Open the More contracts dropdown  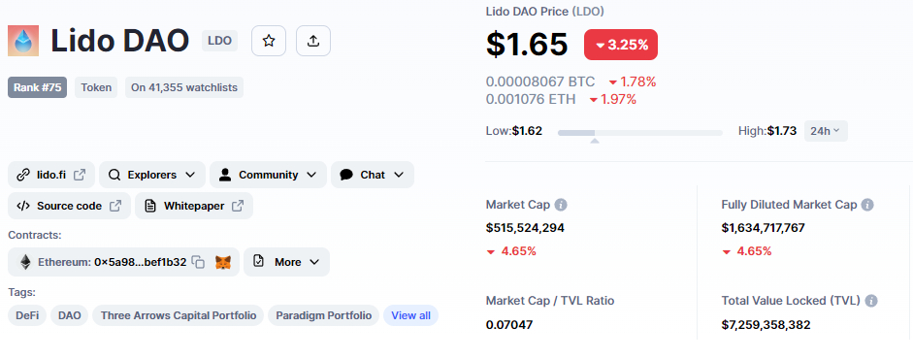[x=286, y=262]
